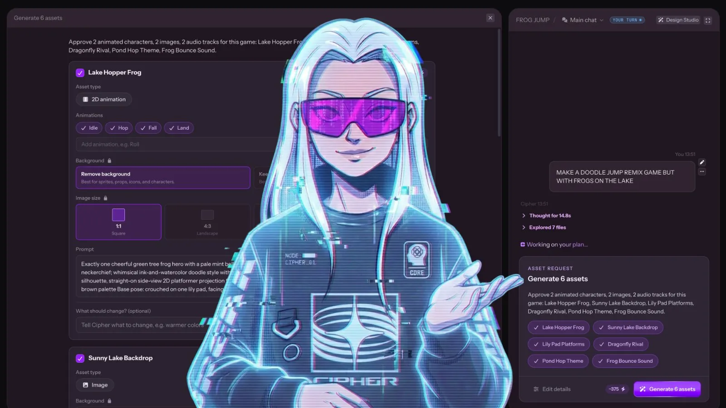Image resolution: width=726 pixels, height=408 pixels.
Task: Toggle the Land animation chip
Action: coord(179,128)
